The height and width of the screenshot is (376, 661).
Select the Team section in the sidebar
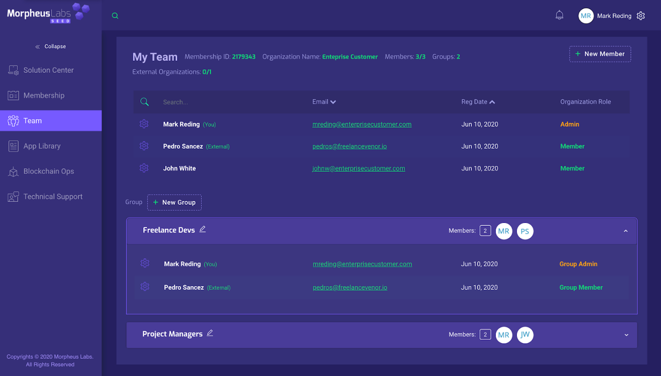click(x=32, y=121)
